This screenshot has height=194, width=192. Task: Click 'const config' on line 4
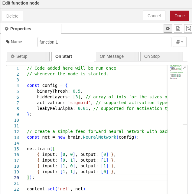click(x=42, y=85)
